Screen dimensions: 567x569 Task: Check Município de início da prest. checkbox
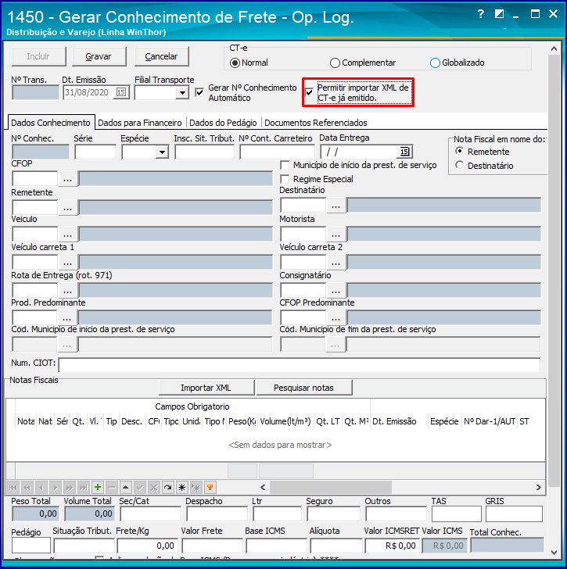285,165
